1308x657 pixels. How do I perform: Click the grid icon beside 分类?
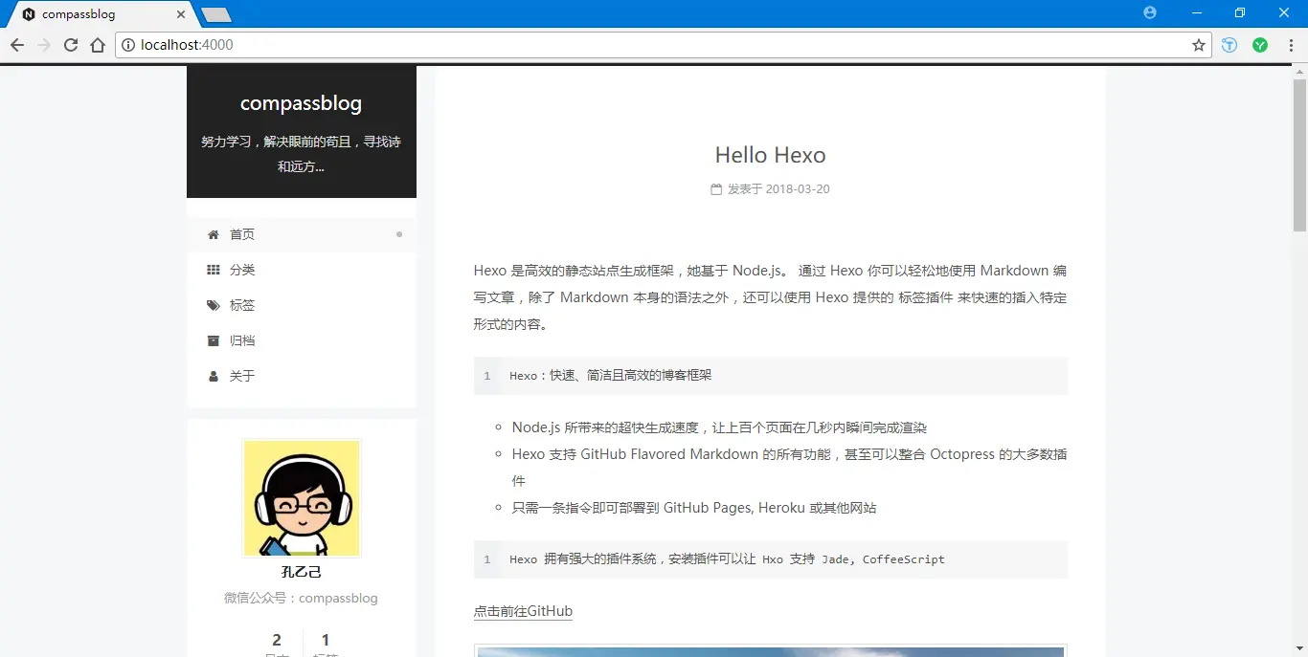[214, 270]
